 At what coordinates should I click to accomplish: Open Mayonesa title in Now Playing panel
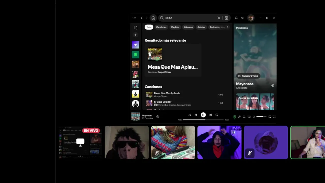[245, 84]
